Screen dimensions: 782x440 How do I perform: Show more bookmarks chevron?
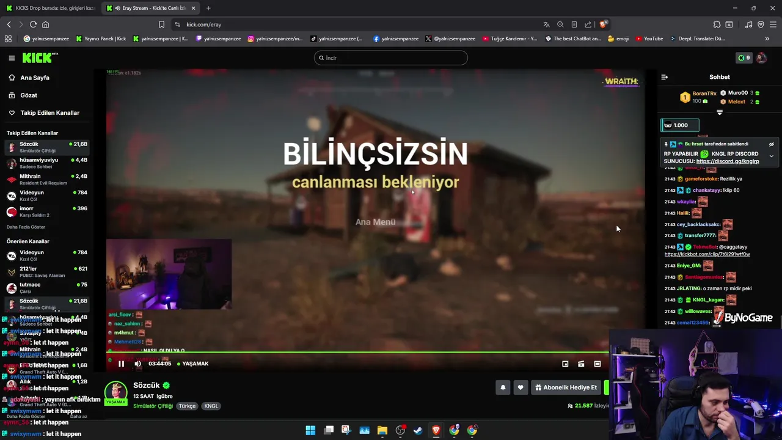(767, 38)
